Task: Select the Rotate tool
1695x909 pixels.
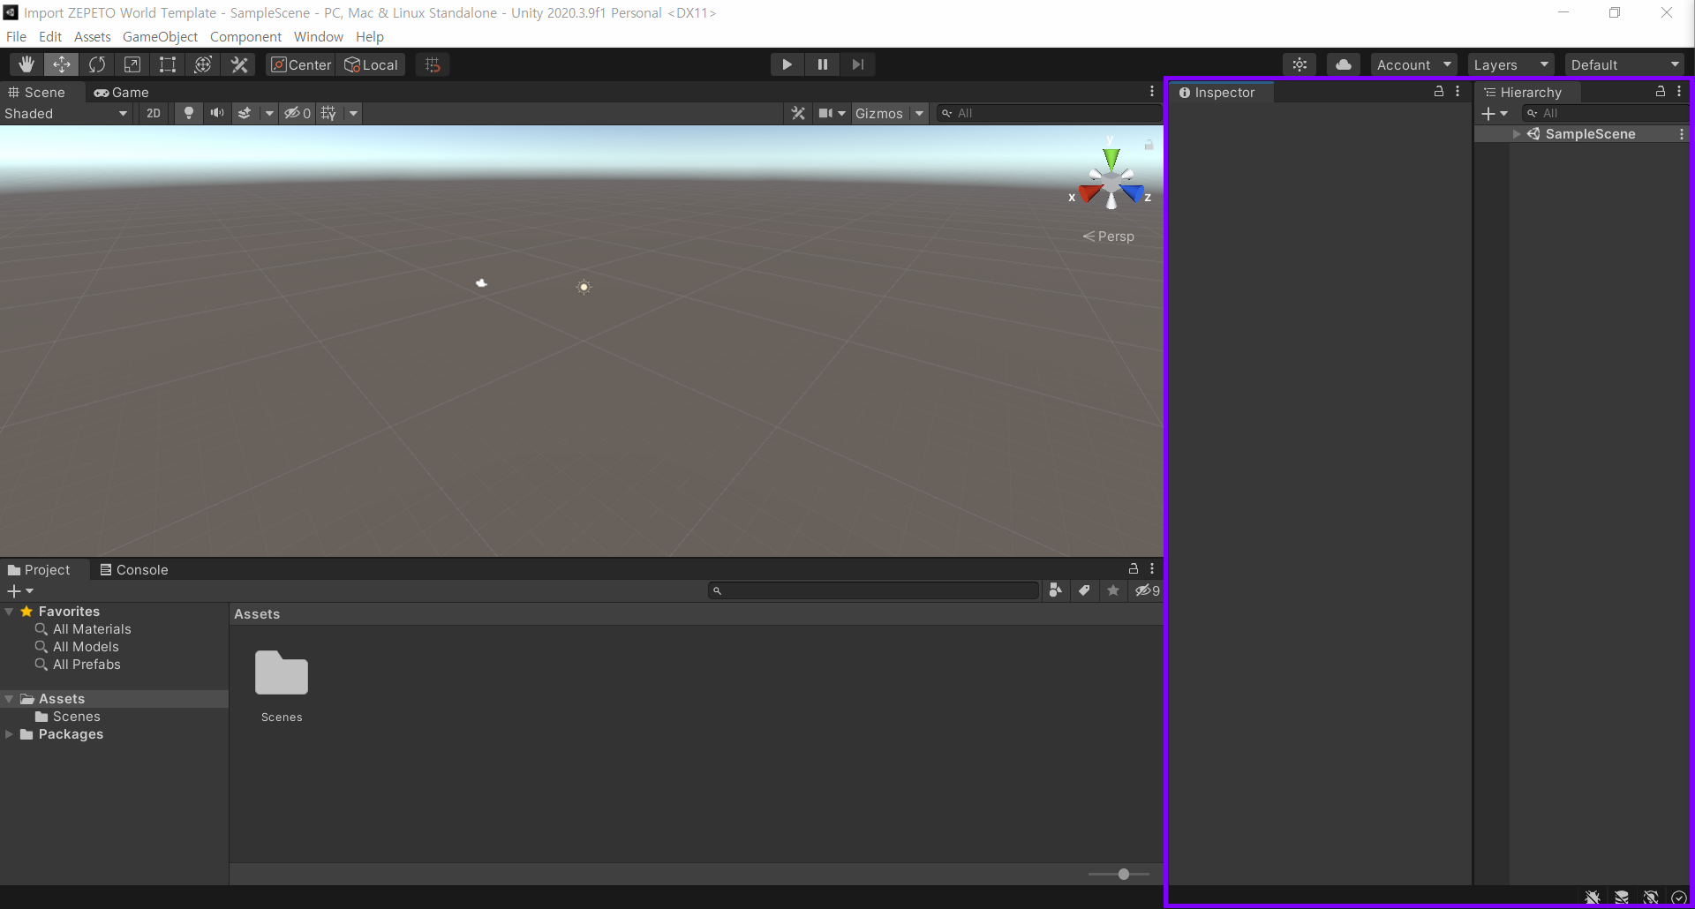Action: click(97, 64)
